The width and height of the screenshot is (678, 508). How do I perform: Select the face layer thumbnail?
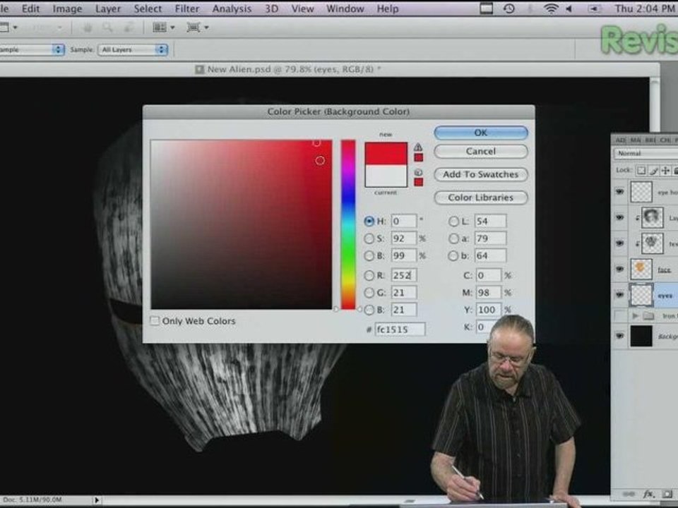point(641,269)
